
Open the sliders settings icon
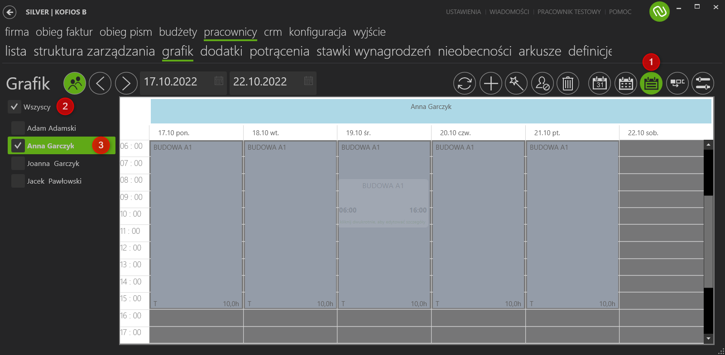pos(703,83)
